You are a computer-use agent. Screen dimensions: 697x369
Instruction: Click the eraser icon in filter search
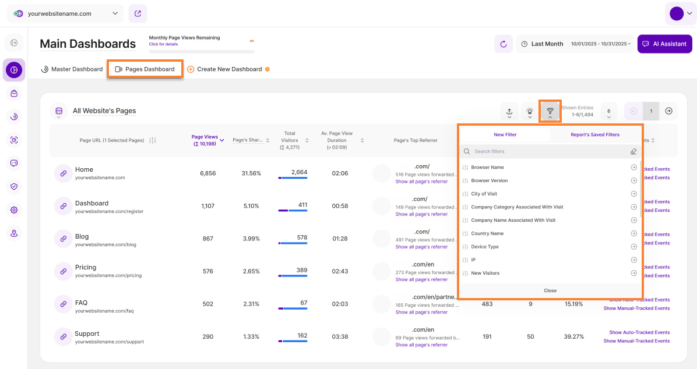(x=633, y=151)
